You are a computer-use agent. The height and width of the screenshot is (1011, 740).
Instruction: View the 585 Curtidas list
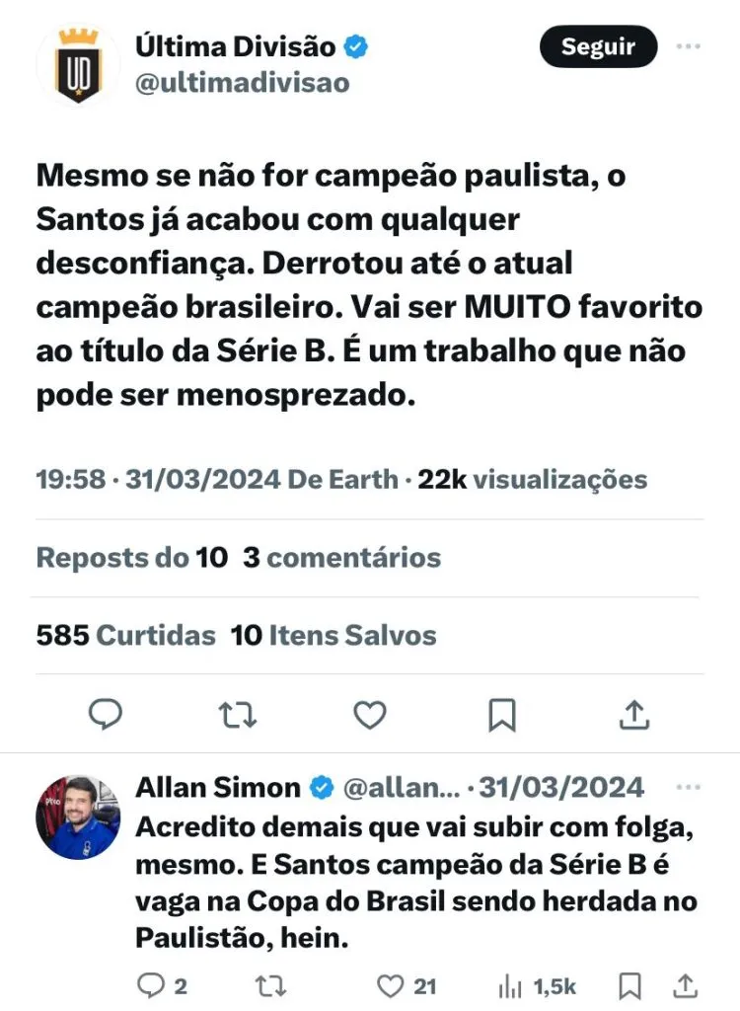(125, 635)
